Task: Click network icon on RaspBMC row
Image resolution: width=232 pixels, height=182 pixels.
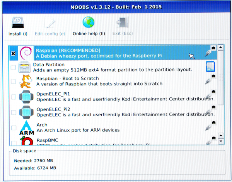Action: coord(210,140)
